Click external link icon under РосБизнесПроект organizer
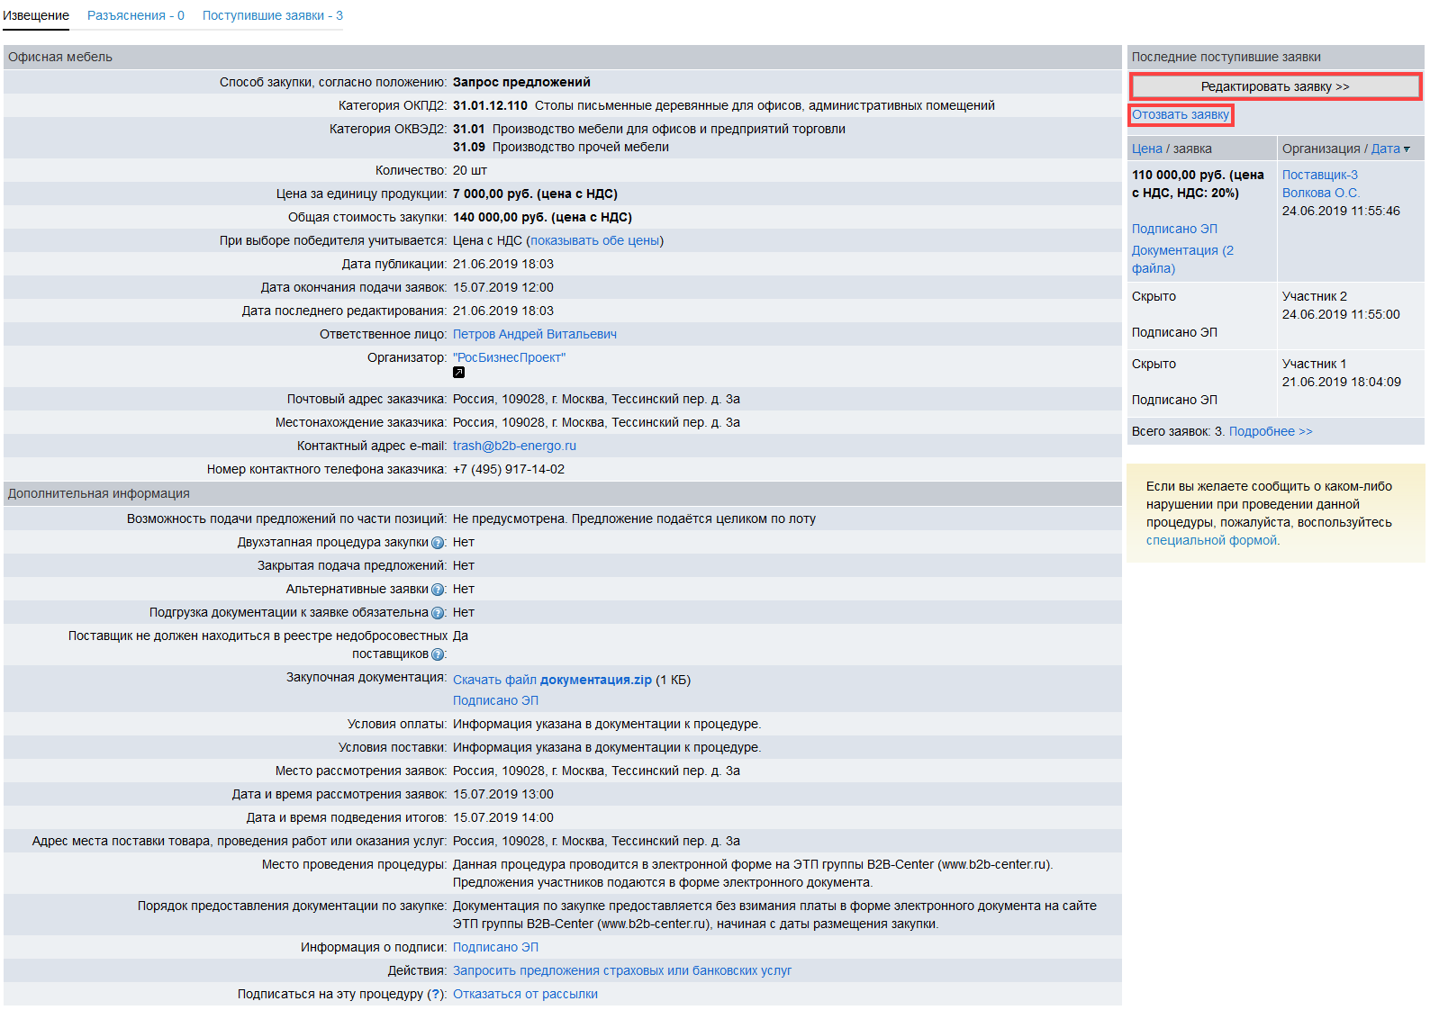The height and width of the screenshot is (1010, 1430). [x=458, y=373]
